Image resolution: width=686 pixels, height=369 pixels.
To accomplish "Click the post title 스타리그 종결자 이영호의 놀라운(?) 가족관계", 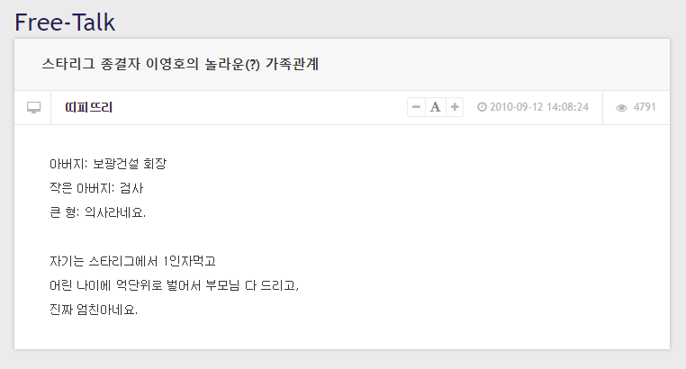I will click(180, 64).
